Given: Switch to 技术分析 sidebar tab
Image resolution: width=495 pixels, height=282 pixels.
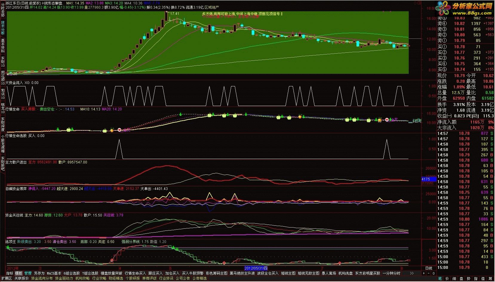Looking at the screenshot, I should point(3,28).
